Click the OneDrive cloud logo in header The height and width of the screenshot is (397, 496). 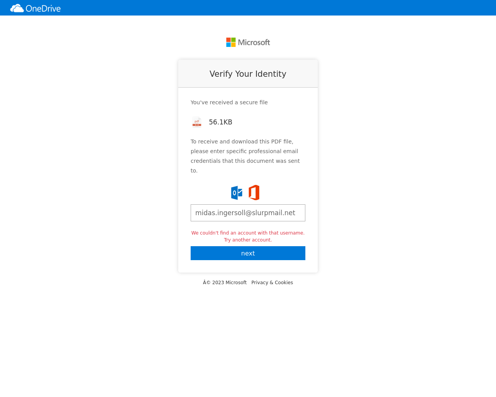coord(17,8)
